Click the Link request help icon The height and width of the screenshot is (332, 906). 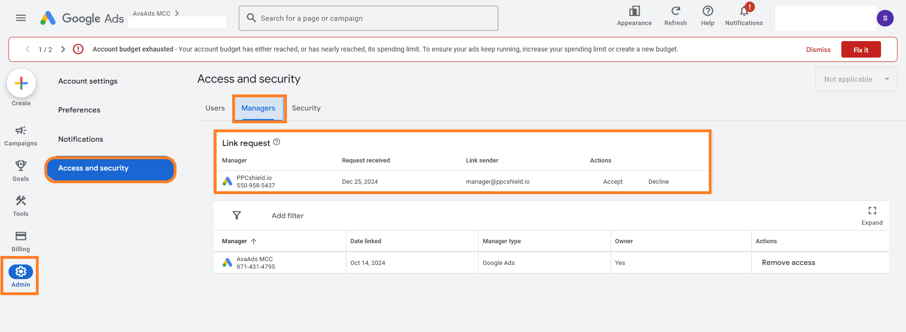[277, 142]
